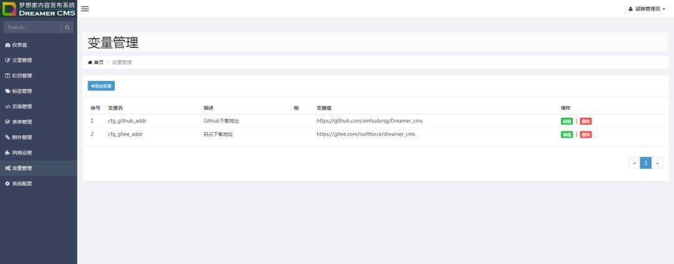Click the checkbox icon beside 表单管理
This screenshot has width=674, height=264.
coord(7,122)
